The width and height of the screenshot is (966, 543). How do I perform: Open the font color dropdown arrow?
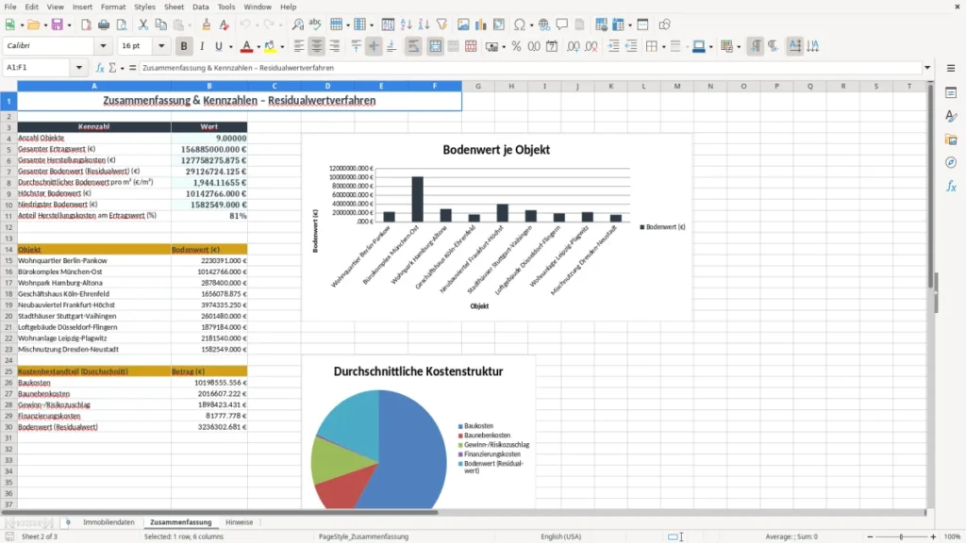(258, 47)
